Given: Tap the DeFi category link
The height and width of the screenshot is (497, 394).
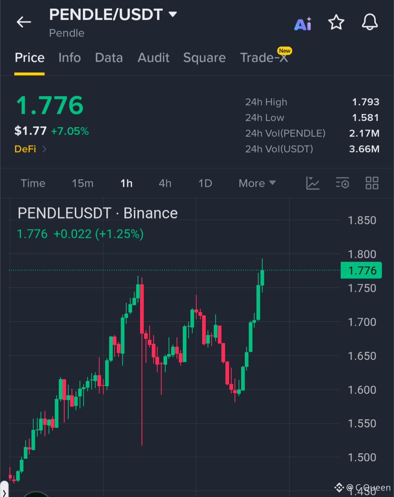Looking at the screenshot, I should tap(25, 149).
